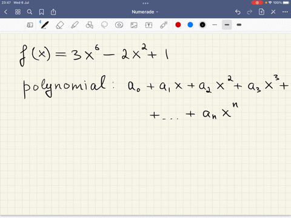291x218 pixels.
Task: Tap the 23:47 clock in status bar
Action: point(6,2)
